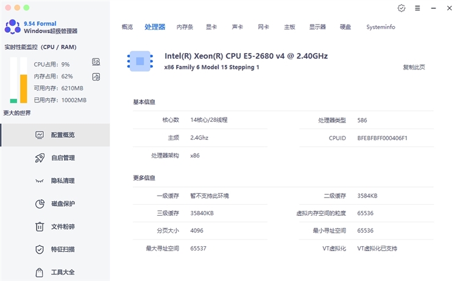The image size is (457, 281).
Task: Click the 三级缓存 value 35840KB
Action: (x=202, y=213)
